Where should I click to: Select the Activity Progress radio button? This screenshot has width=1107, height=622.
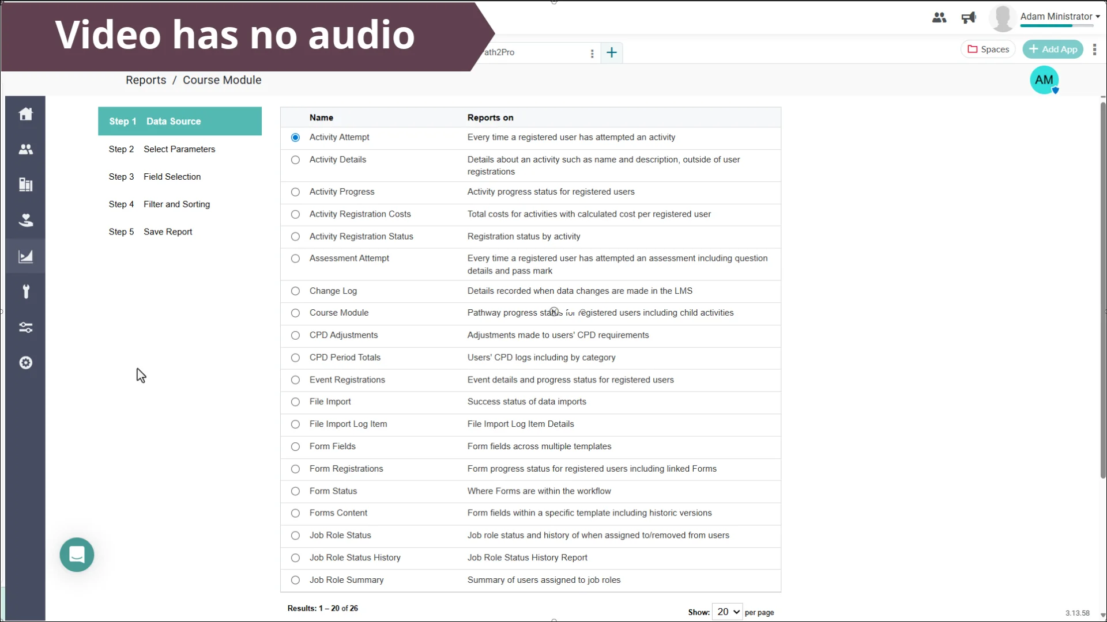coord(295,192)
